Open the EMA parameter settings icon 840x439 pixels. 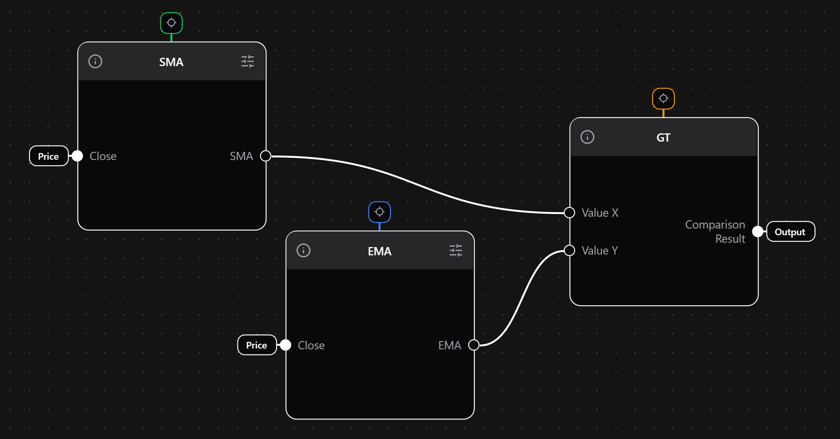click(x=456, y=250)
